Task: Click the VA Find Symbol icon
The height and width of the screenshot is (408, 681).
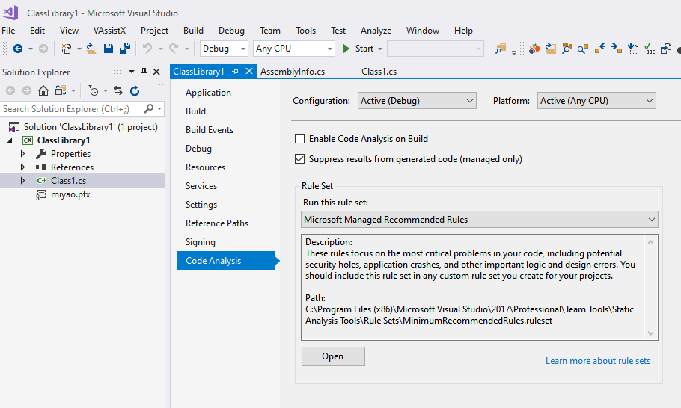Action: [567, 49]
